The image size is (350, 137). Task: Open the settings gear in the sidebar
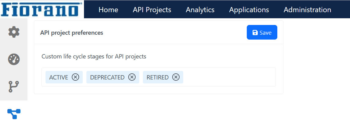pyautogui.click(x=14, y=32)
